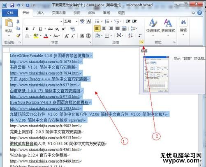The image size is (206, 167).
Task: Open the font name combo box
Action: 43,22
